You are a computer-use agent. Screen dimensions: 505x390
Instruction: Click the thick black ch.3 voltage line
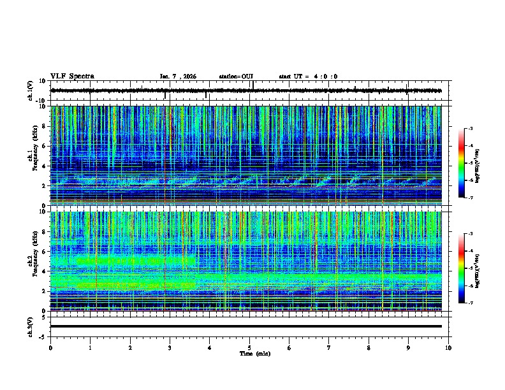pyautogui.click(x=246, y=326)
